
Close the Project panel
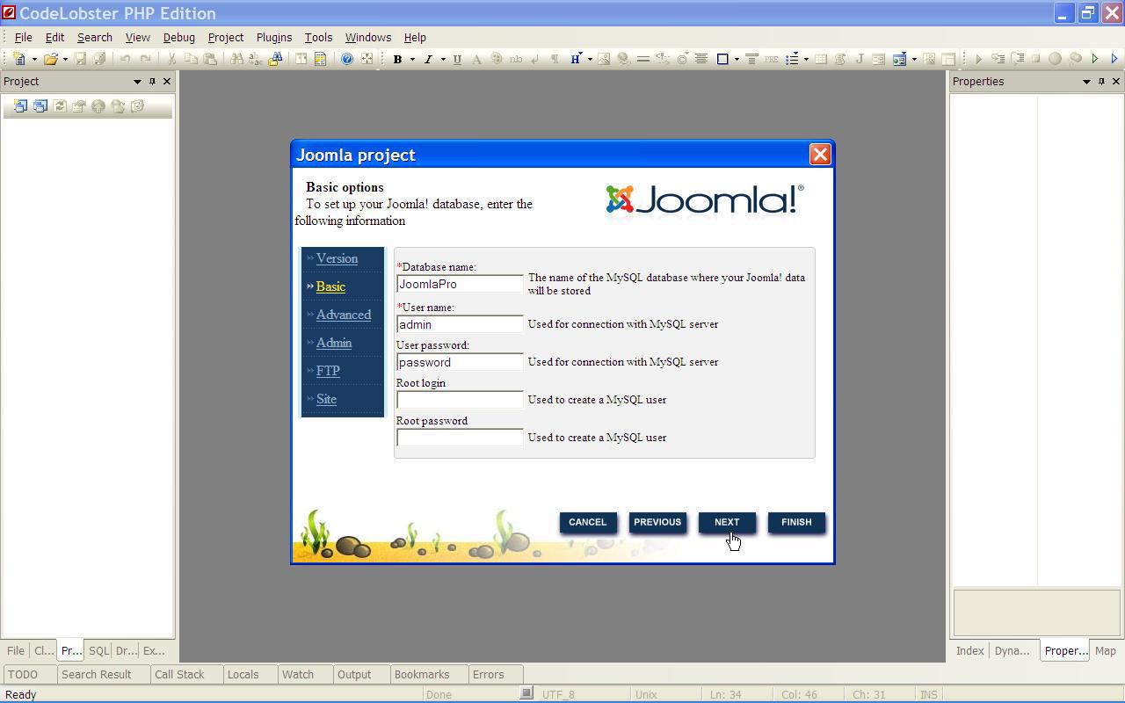point(167,81)
